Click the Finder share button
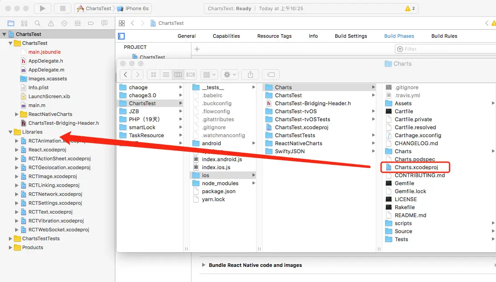This screenshot has width=496, height=282. 251,75
